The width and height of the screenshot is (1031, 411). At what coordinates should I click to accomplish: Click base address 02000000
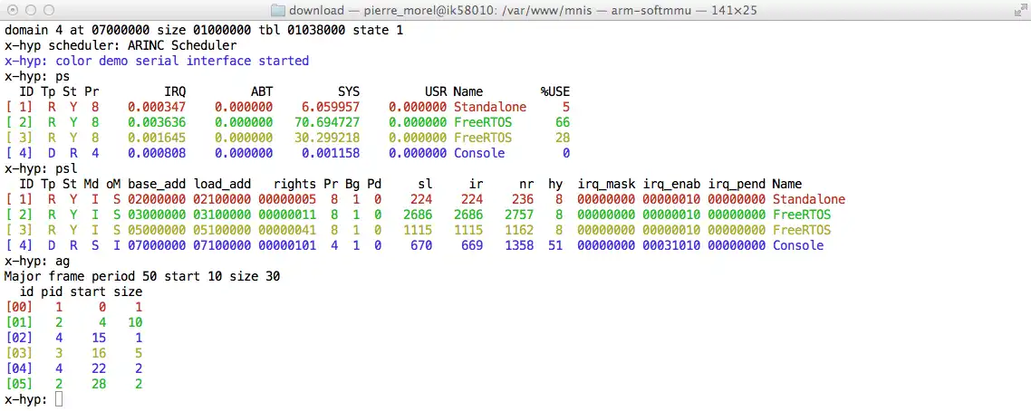pyautogui.click(x=157, y=199)
